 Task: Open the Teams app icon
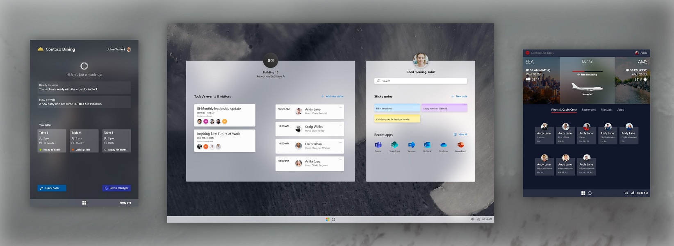pos(378,145)
